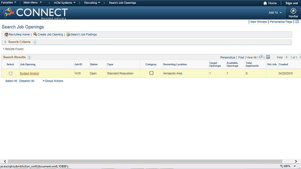301x169 pixels.
Task: Open the Group Actions dropdown
Action: point(53,81)
